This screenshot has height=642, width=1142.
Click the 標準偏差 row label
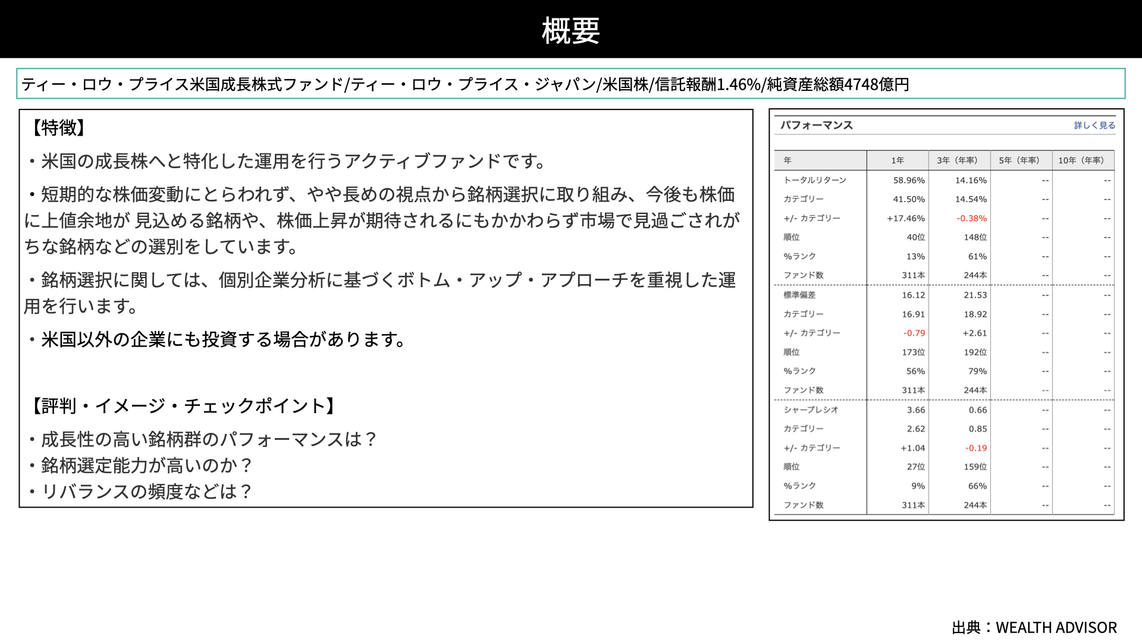tap(799, 295)
